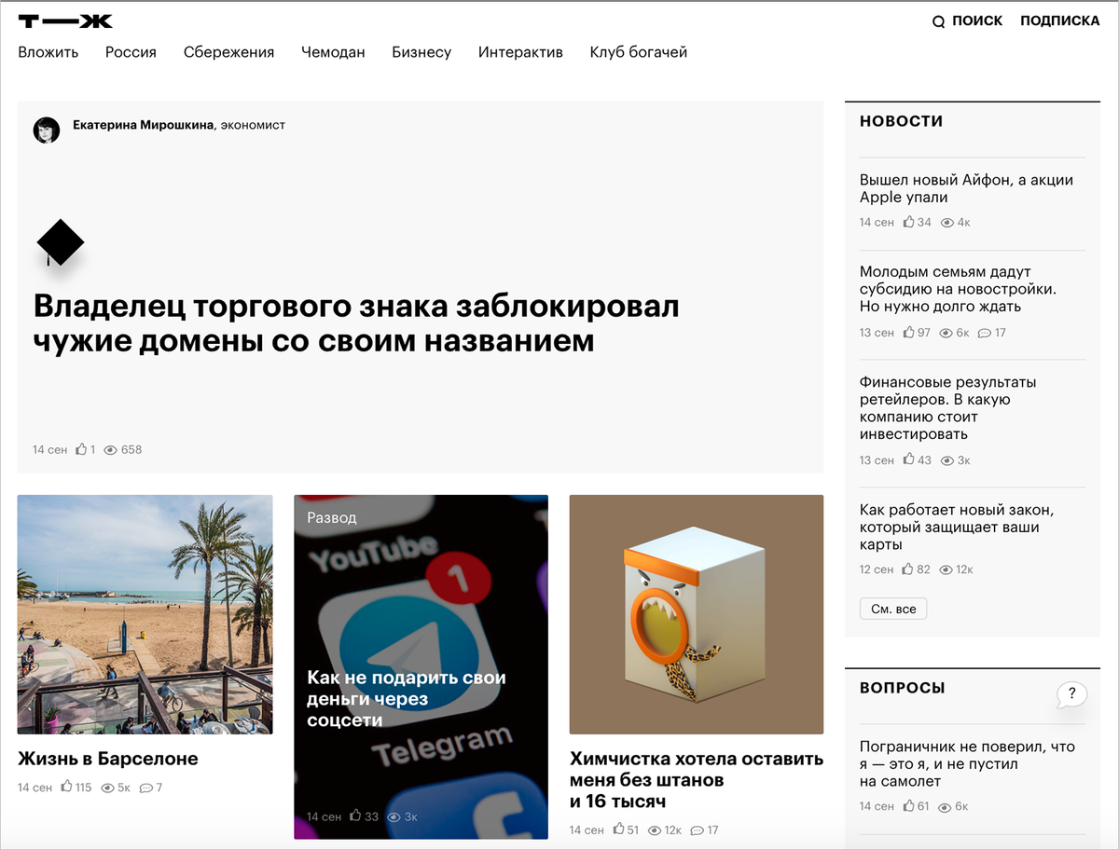Open comments icon under the Химчистка article
The image size is (1119, 850).
[x=698, y=829]
